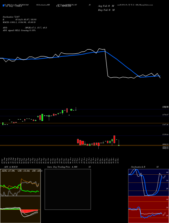Click the 'Day Vol: 0 M' readout

coord(106,10)
